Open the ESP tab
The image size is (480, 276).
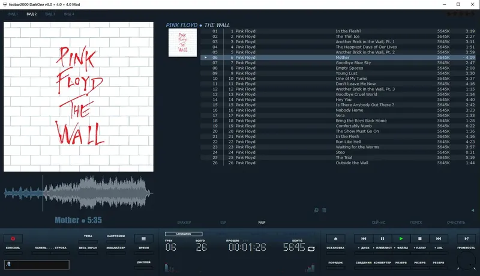click(x=223, y=223)
